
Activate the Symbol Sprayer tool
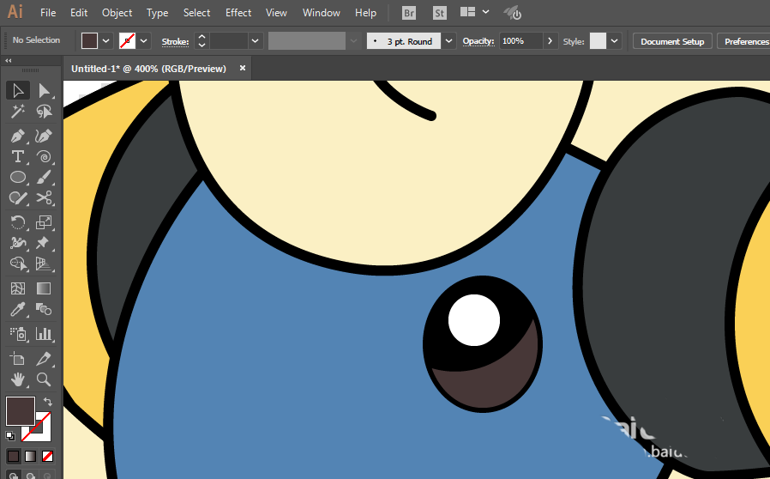[x=18, y=334]
